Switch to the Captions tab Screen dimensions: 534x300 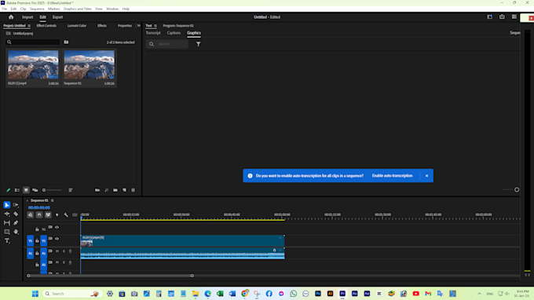[x=174, y=33]
